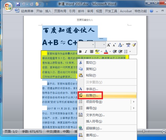Viewport: 166px width, 140px height.
Task: Open font size dropdown in mini toolbar
Action: coord(104,45)
